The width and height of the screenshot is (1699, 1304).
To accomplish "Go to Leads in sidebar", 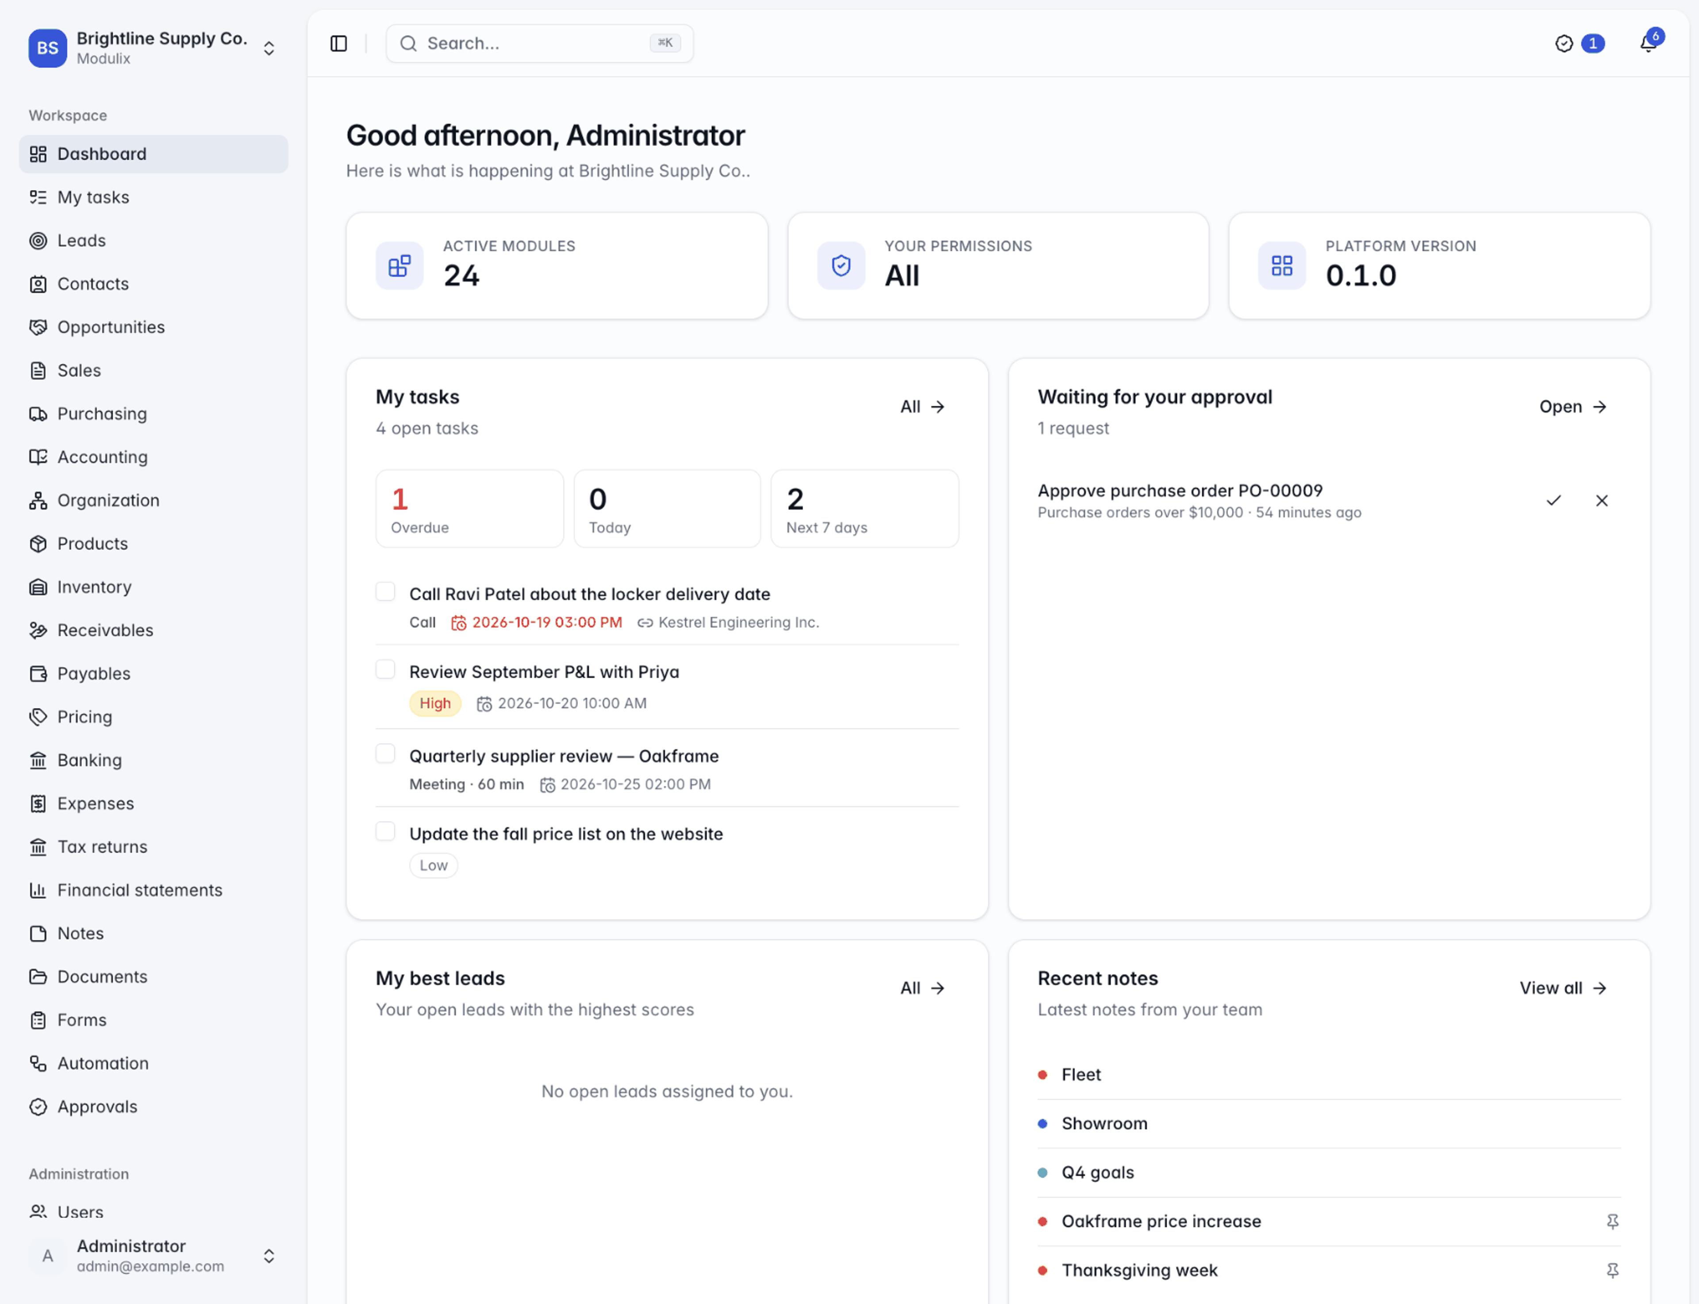I will (154, 241).
